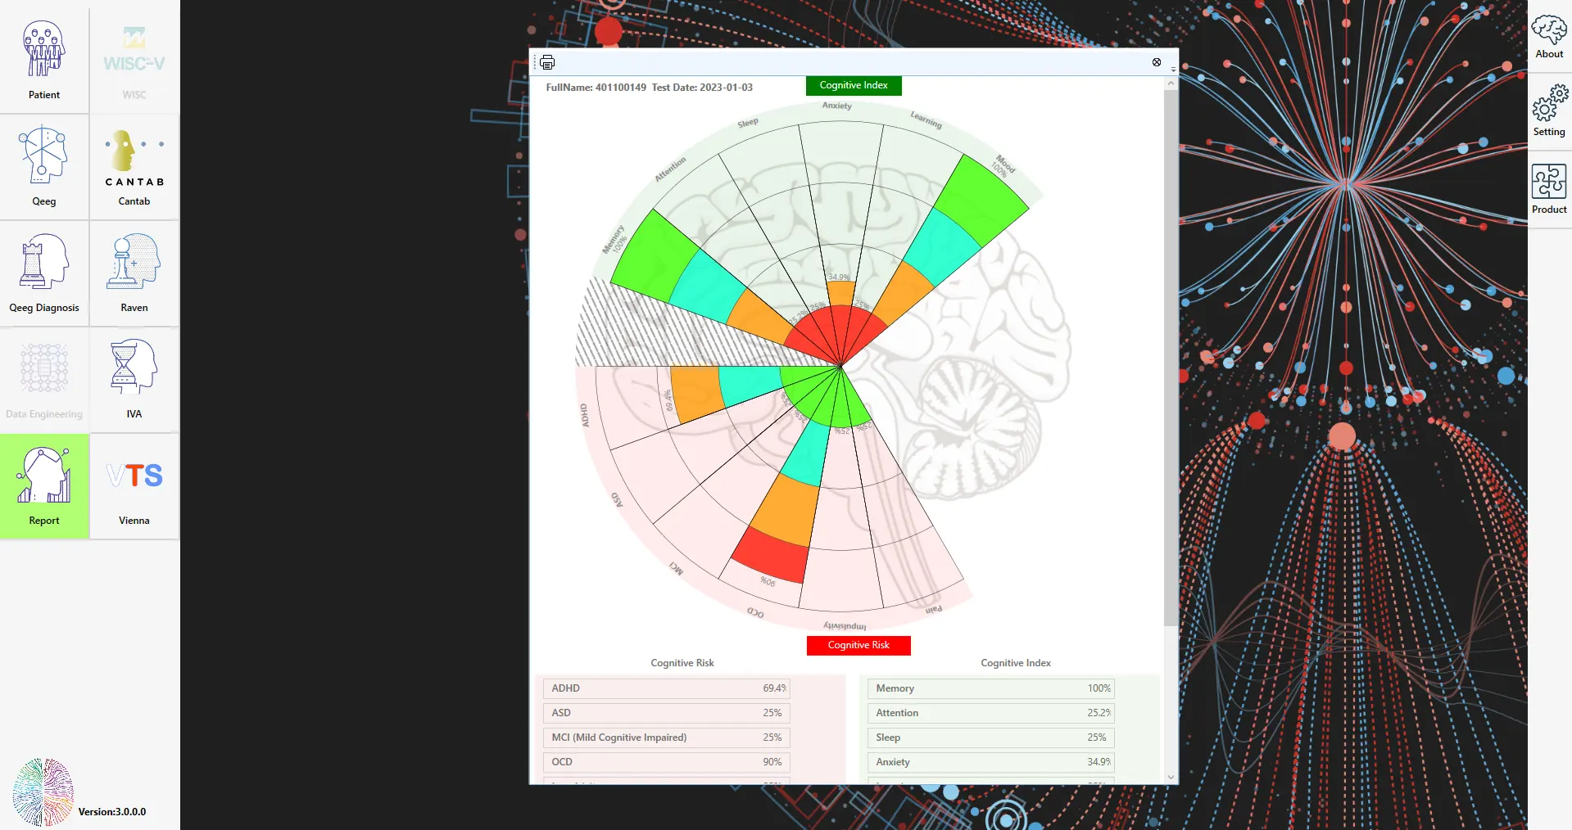The image size is (1572, 830).
Task: Click the green Cognitive Index button
Action: click(854, 85)
